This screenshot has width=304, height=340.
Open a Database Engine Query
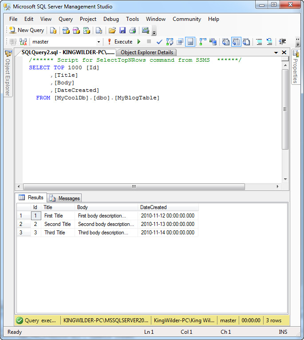click(x=53, y=30)
